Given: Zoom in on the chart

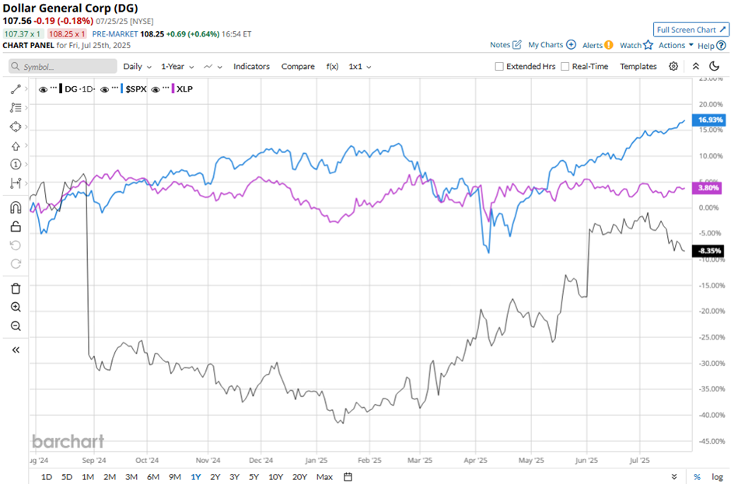Looking at the screenshot, I should [16, 307].
